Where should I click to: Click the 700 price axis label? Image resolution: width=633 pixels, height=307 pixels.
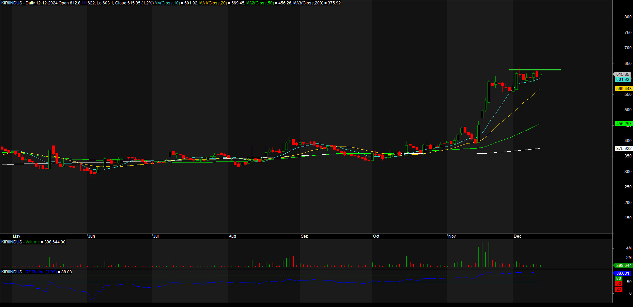coord(628,48)
